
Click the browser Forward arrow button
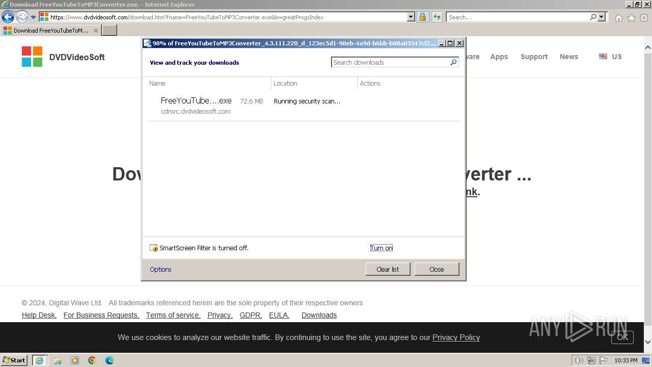(x=22, y=17)
